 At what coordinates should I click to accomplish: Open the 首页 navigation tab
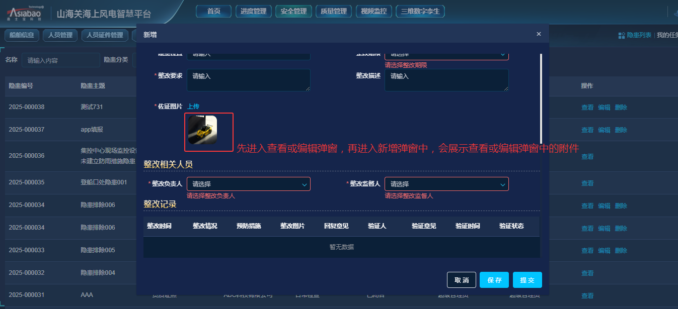click(213, 11)
